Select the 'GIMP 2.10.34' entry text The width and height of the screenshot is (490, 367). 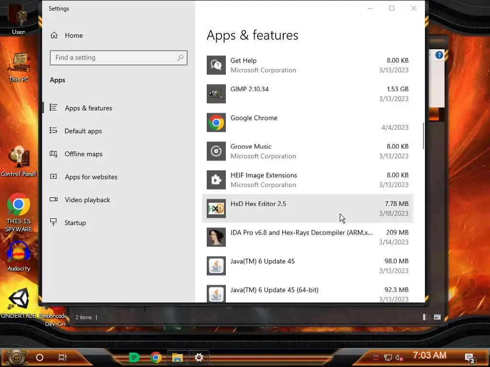[249, 89]
